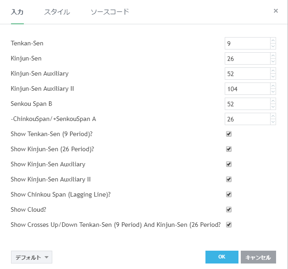This screenshot has height=269, width=288.
Task: Increase the -ChinkouSpan/+SenkouSpan A value
Action: 273,116
